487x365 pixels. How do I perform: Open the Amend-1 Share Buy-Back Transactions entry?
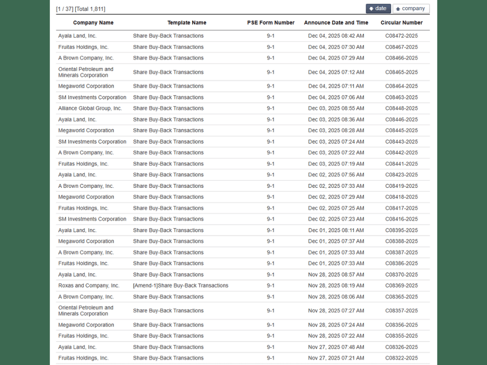click(180, 286)
